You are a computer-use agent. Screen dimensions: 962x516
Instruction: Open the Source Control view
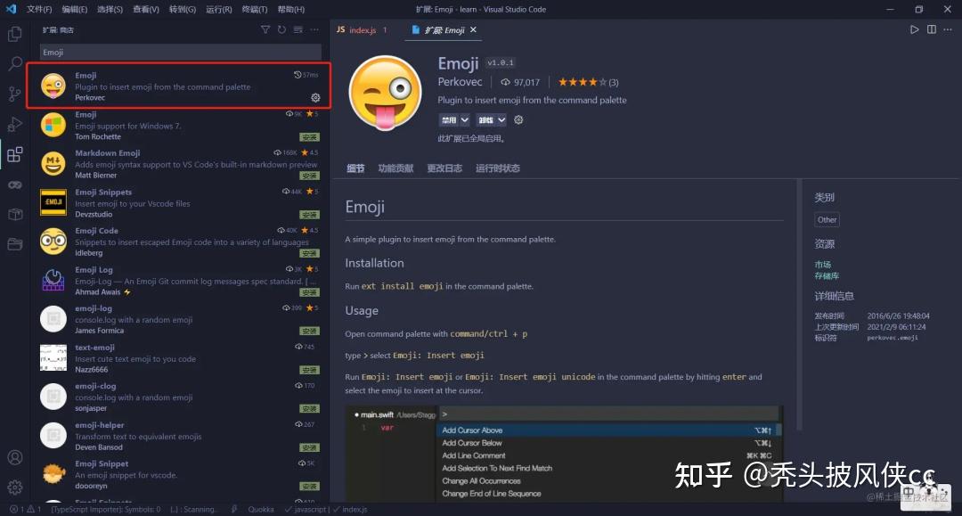point(15,94)
